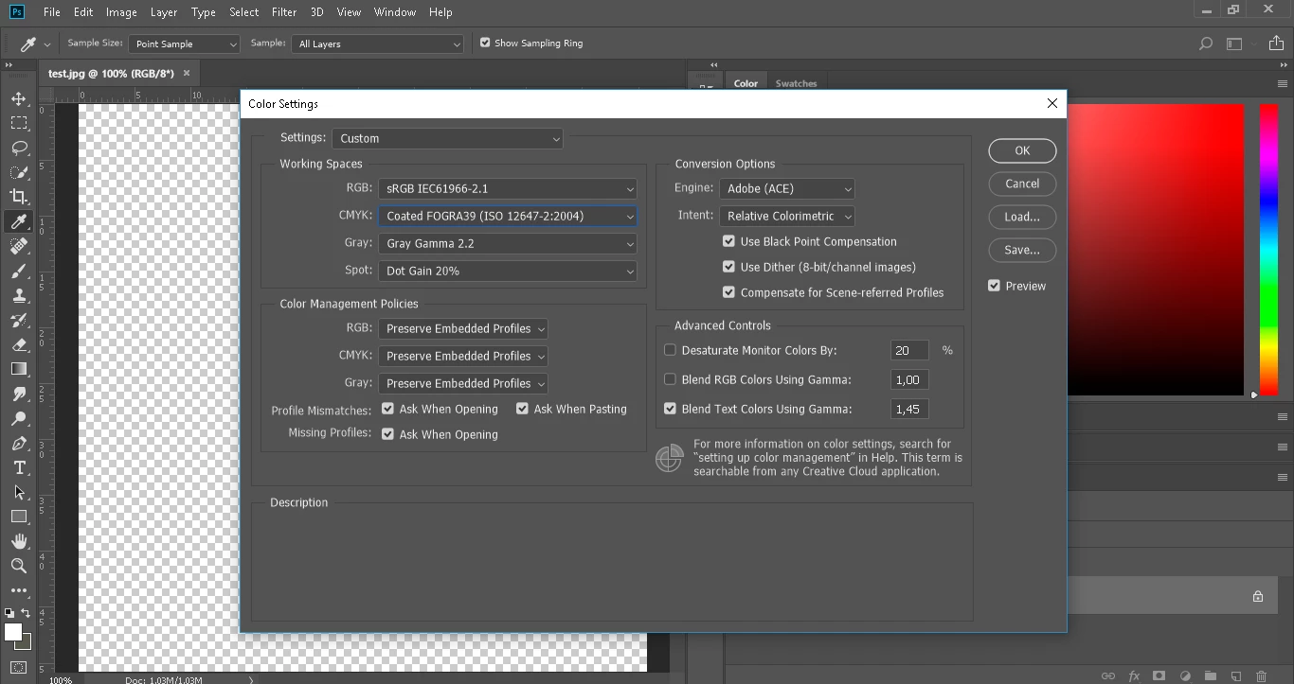Select the Hand tool

click(19, 541)
